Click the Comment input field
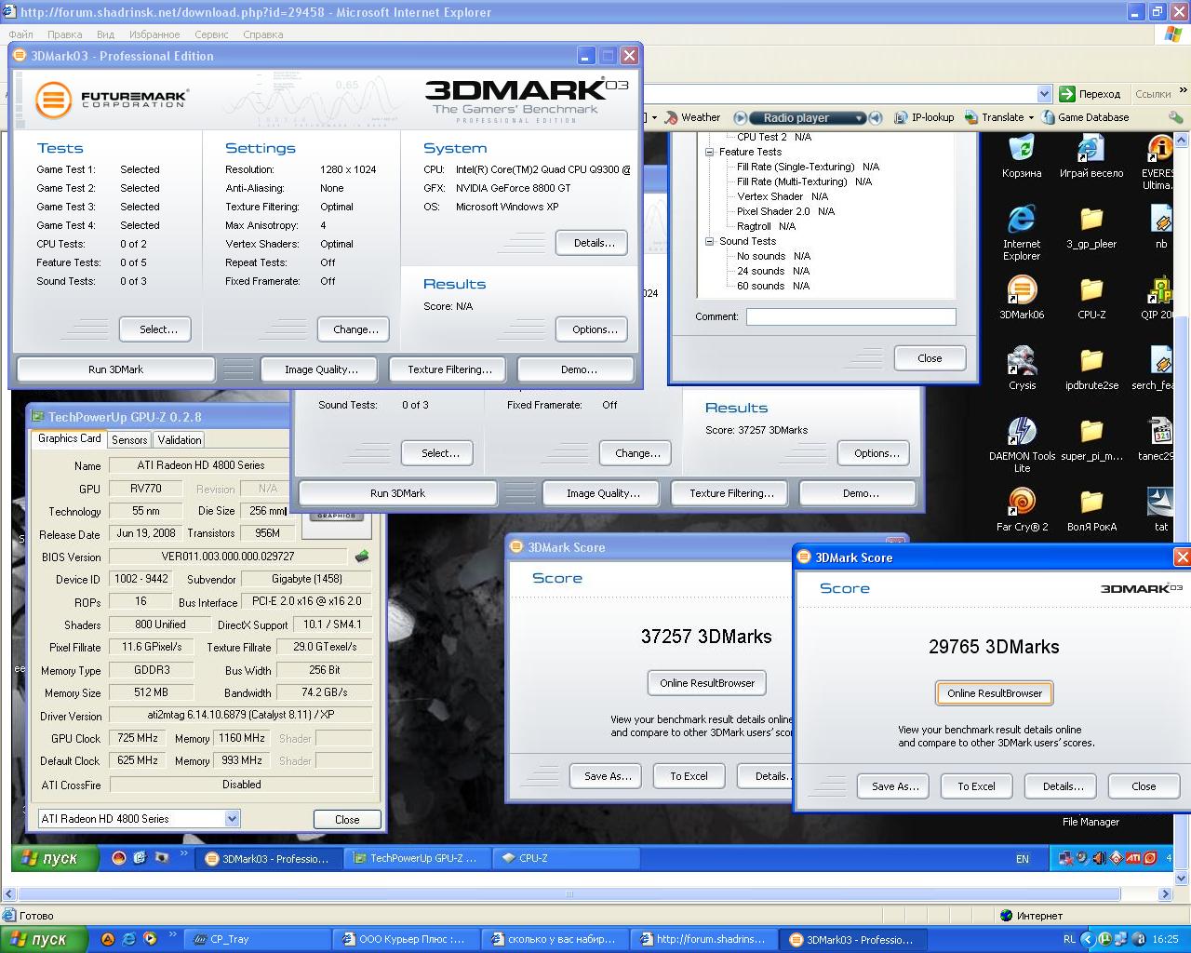 [850, 316]
